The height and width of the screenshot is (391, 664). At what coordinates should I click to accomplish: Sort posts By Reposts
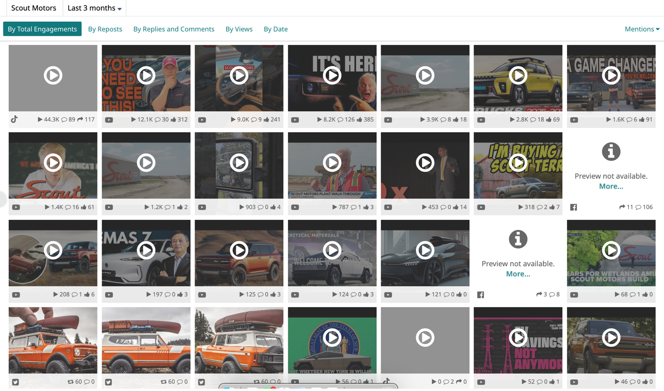pyautogui.click(x=105, y=29)
